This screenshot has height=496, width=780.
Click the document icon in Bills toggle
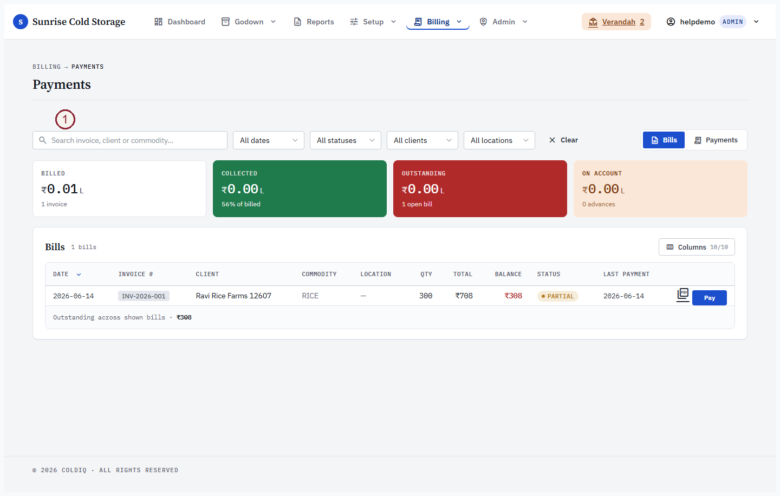[654, 140]
